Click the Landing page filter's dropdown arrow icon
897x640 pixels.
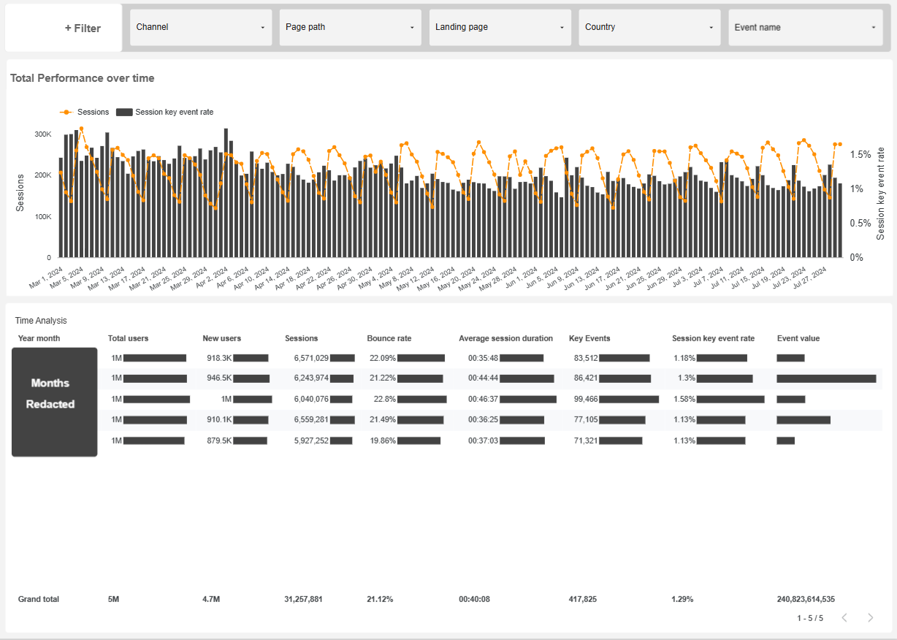click(562, 27)
